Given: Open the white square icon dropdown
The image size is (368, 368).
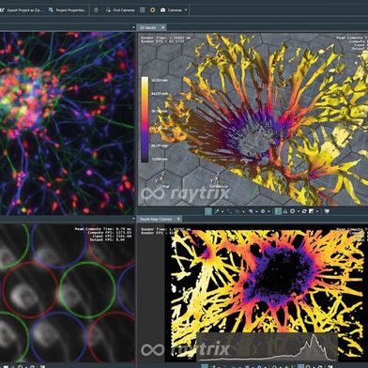Looking at the screenshot, I should (x=317, y=211).
